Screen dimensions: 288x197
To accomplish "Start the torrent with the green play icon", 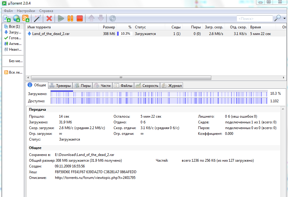I will (x=61, y=18).
